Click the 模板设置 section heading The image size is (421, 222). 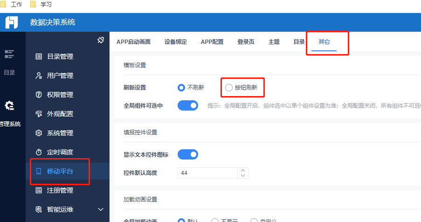(135, 65)
